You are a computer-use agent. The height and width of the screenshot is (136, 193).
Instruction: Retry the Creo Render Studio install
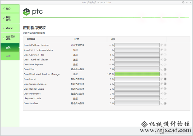click(162, 89)
